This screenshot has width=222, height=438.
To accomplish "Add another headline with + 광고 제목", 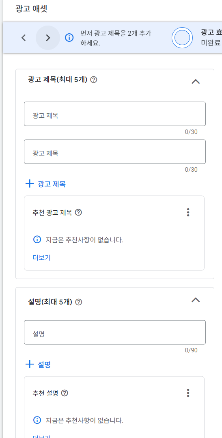I will pos(45,184).
